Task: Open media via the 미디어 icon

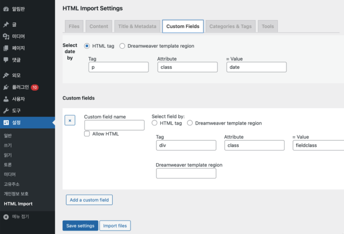Action: click(x=6, y=36)
